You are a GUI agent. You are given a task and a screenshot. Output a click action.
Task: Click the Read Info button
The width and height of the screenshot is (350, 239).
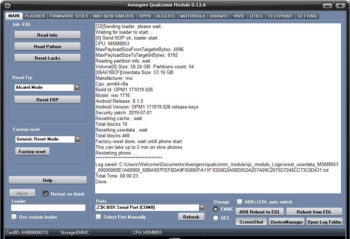pyautogui.click(x=47, y=35)
